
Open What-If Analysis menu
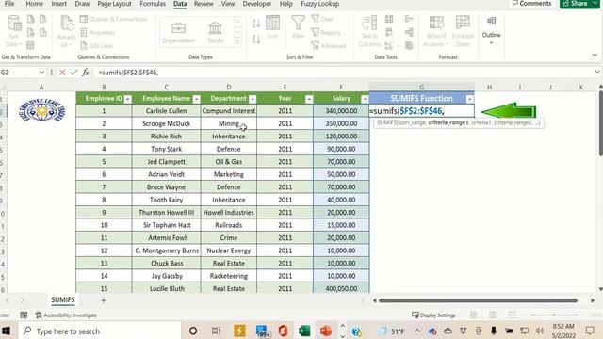click(436, 31)
